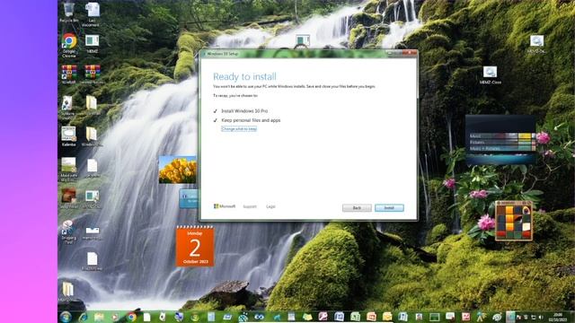Open the 'Change what to keep' link
This screenshot has width=575, height=323.
(239, 129)
